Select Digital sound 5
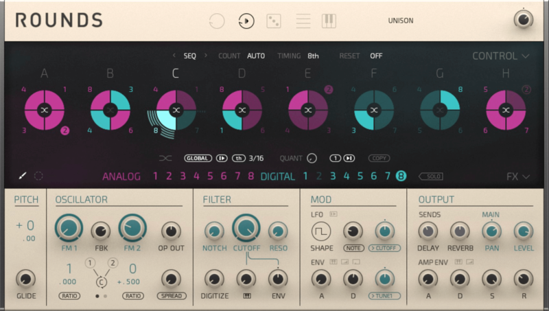The image size is (549, 311). 360,176
